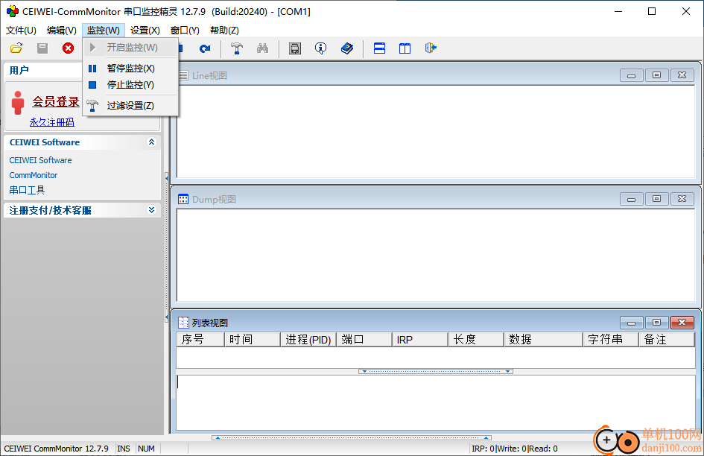Open the blue help book icon
Viewport: 704px width, 456px height.
pos(347,48)
